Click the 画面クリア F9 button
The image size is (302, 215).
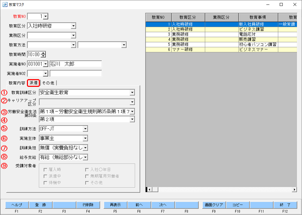[214, 205]
